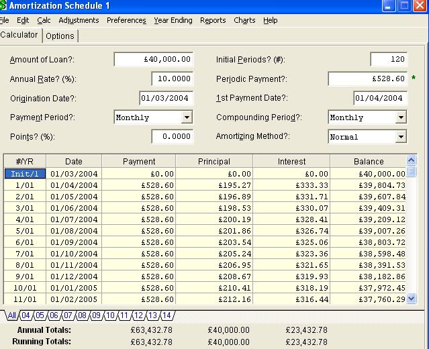Open the Edit menu

point(23,20)
